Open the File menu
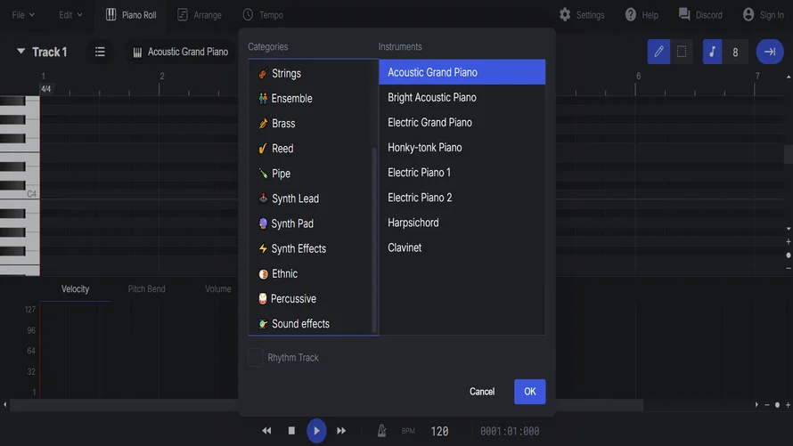 point(23,14)
